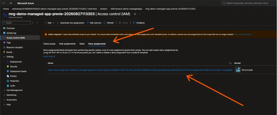Follow the View role assignments link
Screen dimensions: 277x115
point(243,34)
